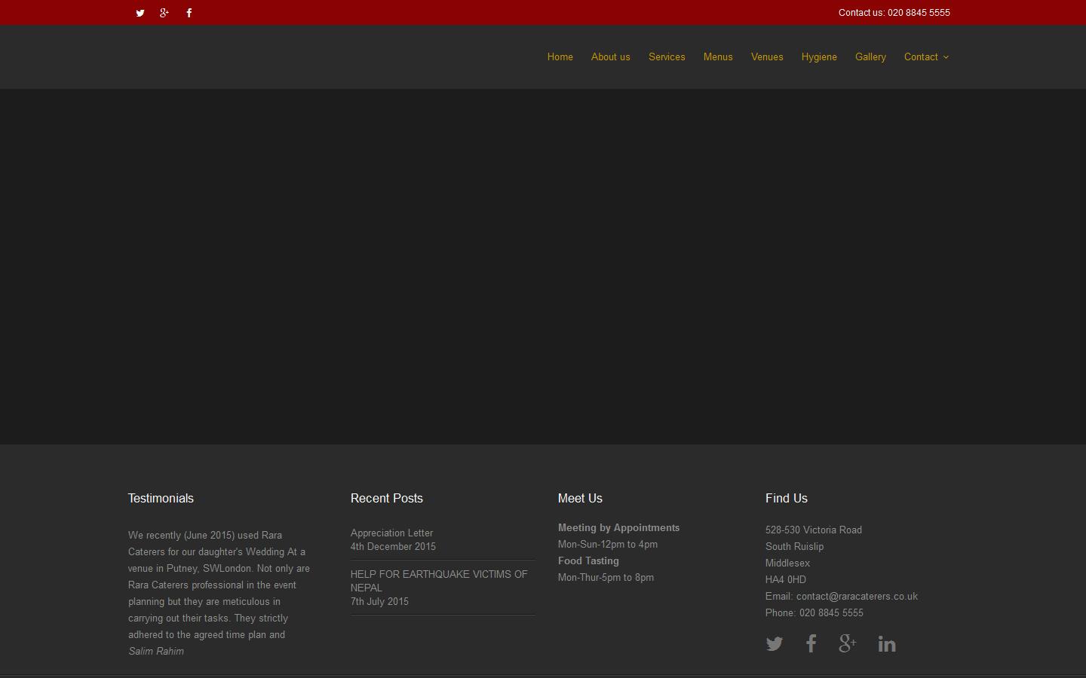The image size is (1086, 678).
Task: Click the top bar phone number
Action: click(x=918, y=13)
